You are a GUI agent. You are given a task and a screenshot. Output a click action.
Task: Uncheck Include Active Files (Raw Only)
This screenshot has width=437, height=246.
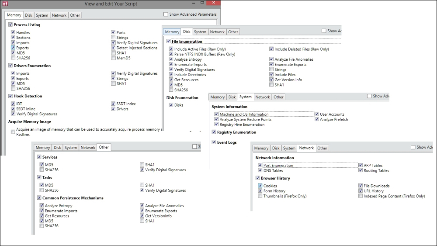click(171, 49)
